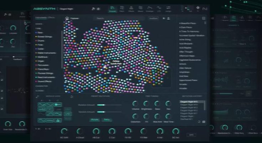Open the Wave editor icon
The image size is (262, 143).
point(140,8)
